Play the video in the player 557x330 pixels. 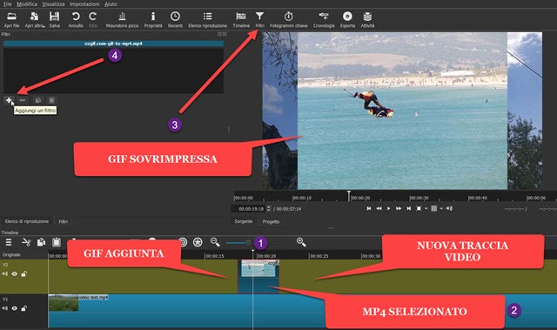click(389, 208)
